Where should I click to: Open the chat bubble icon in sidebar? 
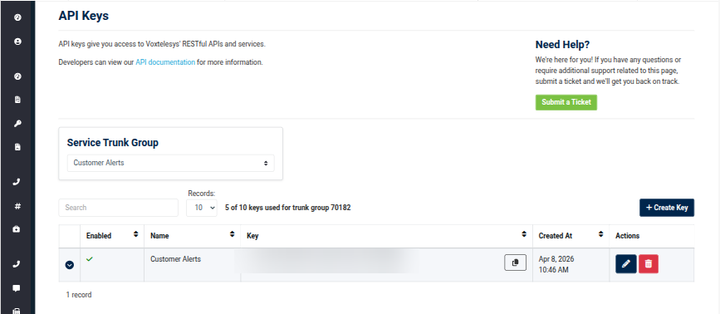point(17,288)
